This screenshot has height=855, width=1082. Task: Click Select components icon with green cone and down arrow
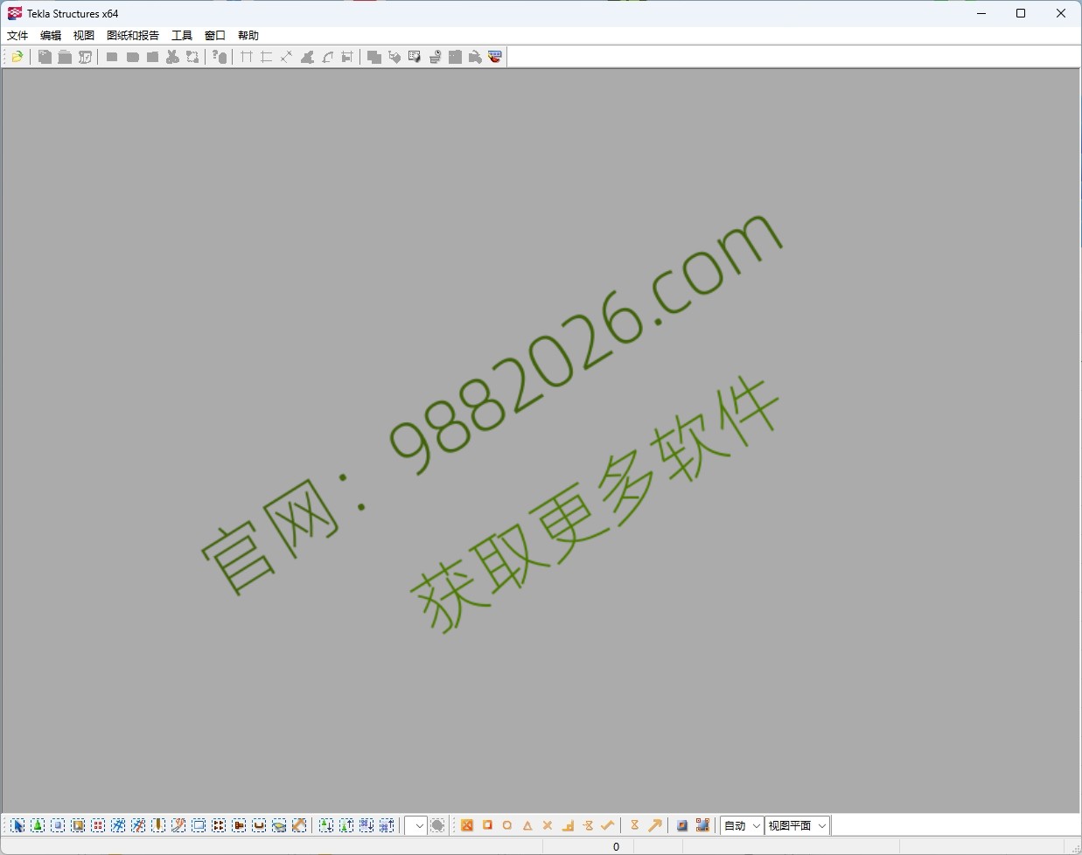[x=326, y=825]
